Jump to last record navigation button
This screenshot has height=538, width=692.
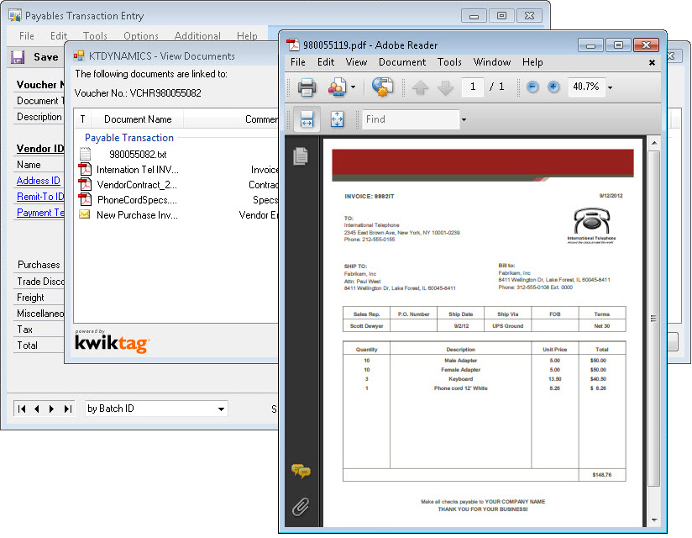click(x=67, y=409)
